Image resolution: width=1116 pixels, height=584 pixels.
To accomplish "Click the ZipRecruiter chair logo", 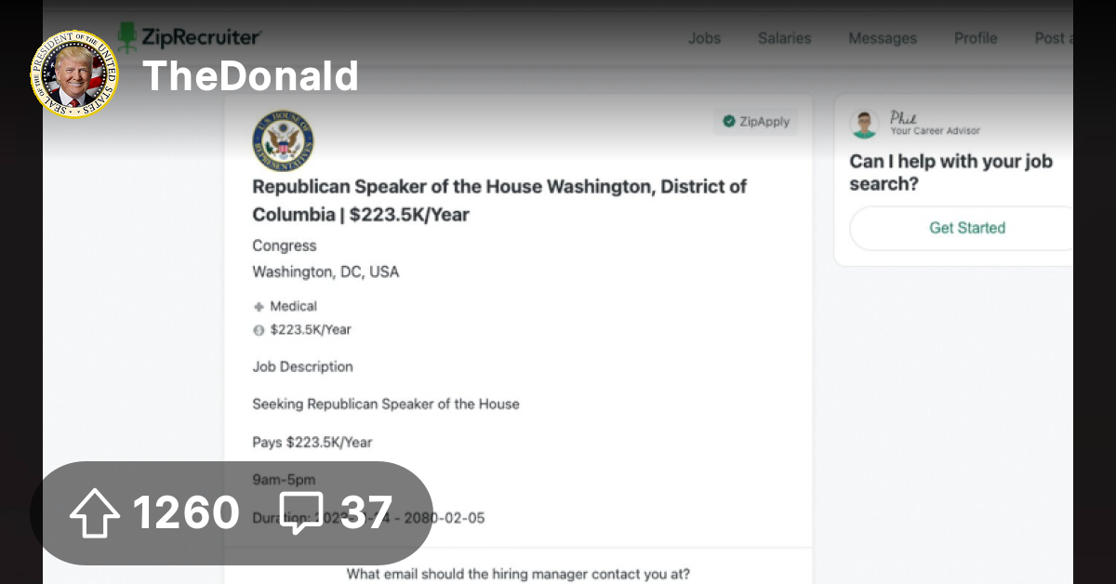I will (126, 37).
